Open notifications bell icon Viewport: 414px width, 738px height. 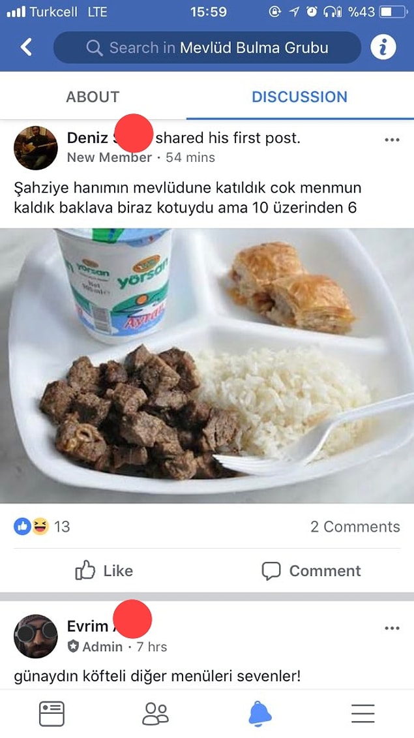pos(259,713)
